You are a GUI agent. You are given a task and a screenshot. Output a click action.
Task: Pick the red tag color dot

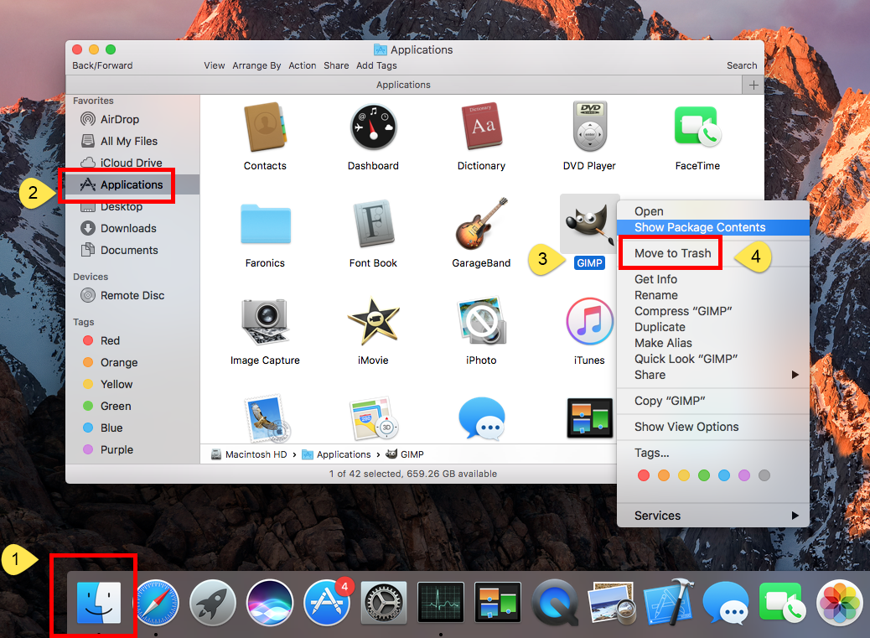[644, 475]
